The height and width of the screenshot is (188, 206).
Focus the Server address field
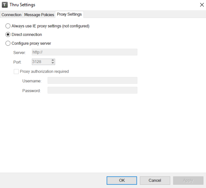pyautogui.click(x=85, y=52)
